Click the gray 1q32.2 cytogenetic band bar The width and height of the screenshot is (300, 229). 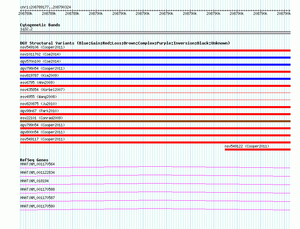155,33
